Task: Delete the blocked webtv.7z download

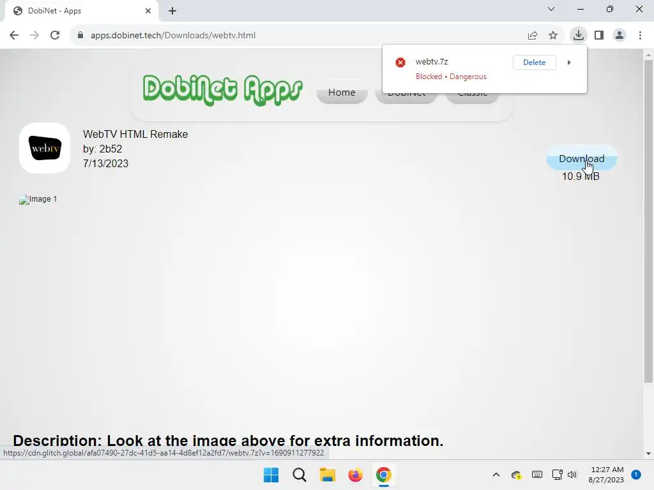Action: click(535, 63)
